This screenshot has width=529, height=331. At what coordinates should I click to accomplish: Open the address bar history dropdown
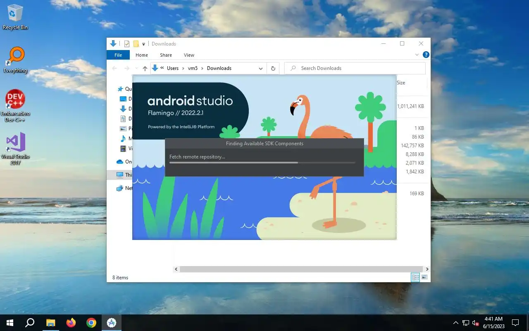pyautogui.click(x=261, y=68)
